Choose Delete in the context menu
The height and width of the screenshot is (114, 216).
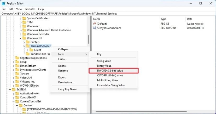pos(70,66)
